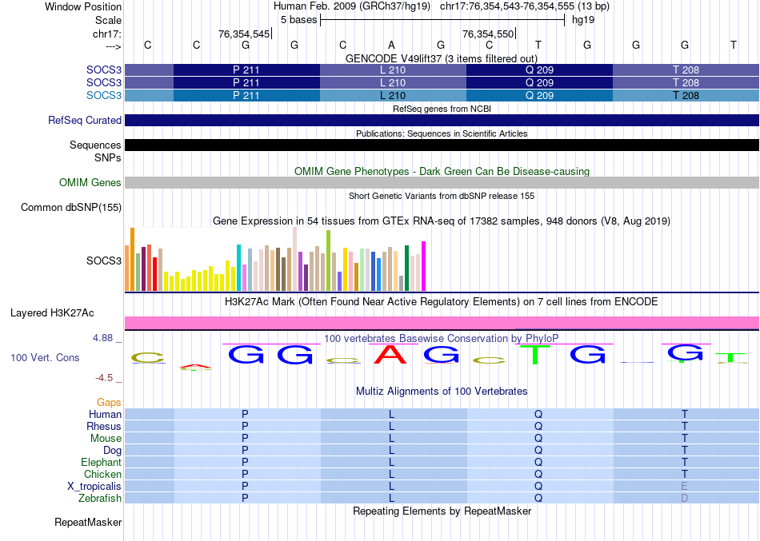The width and height of the screenshot is (760, 541).
Task: Click the P 211 codon in light blue SOCS3 row
Action: 246,95
